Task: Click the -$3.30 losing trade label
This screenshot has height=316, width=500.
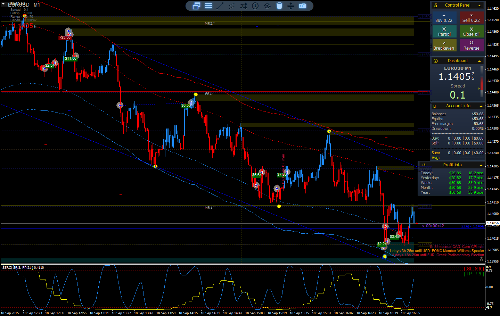Action: (x=65, y=37)
